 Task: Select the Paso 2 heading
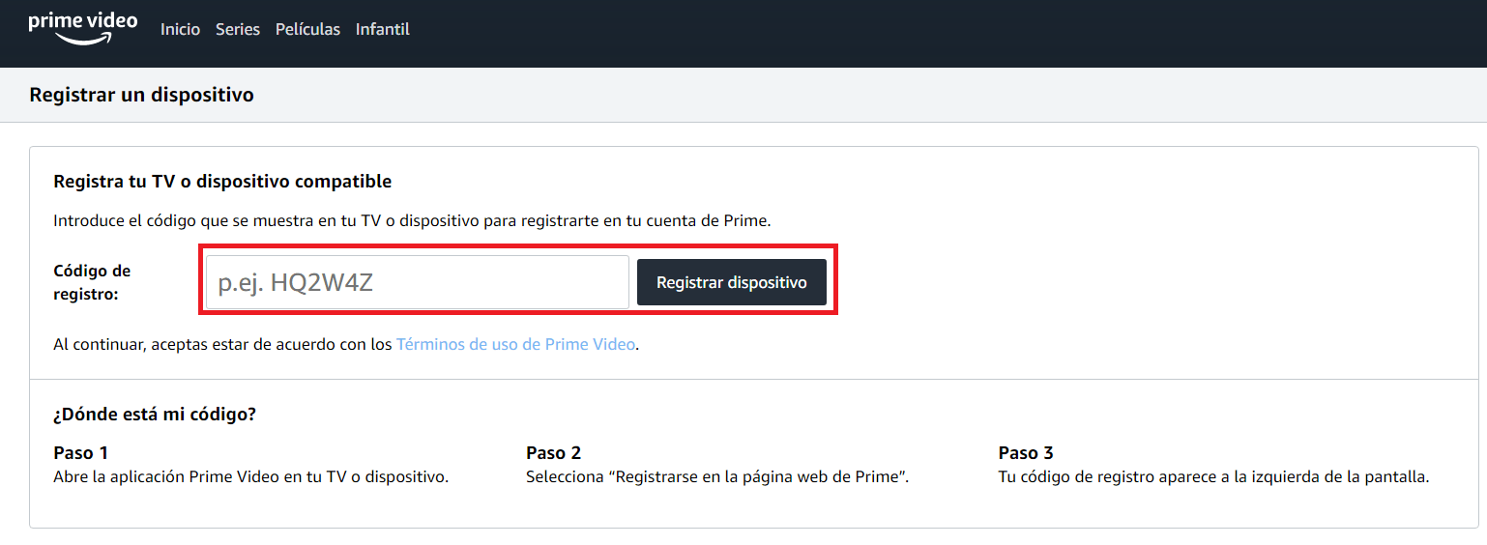(x=553, y=453)
